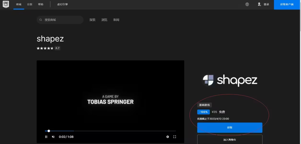
Task: Enter fullscreen video mode
Action: (x=175, y=137)
